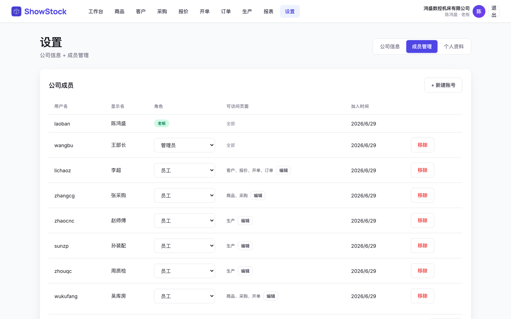The image size is (511, 319).
Task: Click the 老板 role badge
Action: click(162, 123)
